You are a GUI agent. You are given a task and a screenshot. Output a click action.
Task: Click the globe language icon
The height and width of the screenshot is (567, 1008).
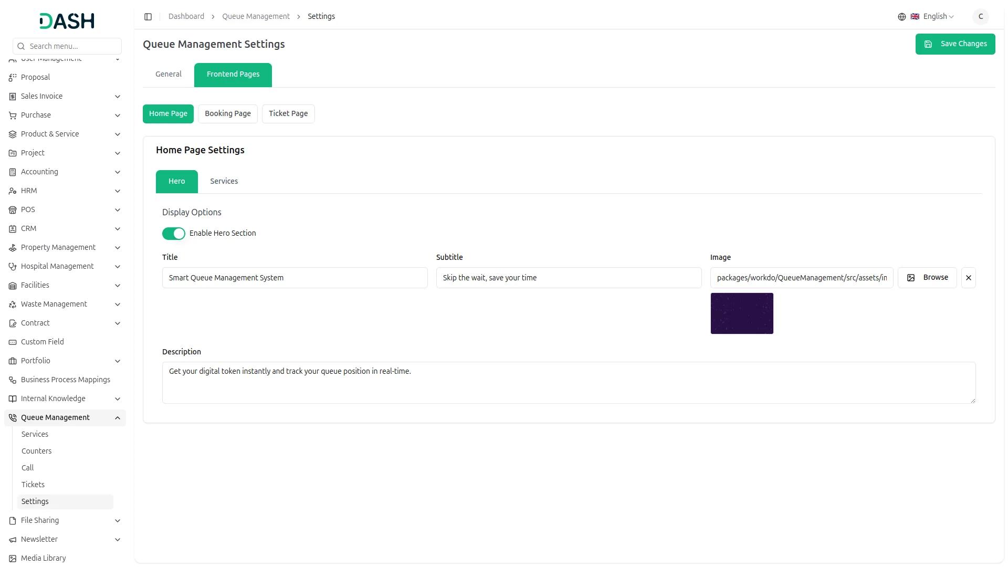pos(901,17)
